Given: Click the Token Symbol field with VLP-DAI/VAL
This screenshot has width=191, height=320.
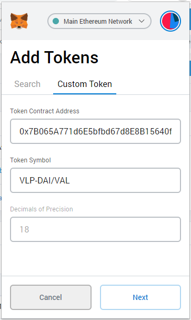Looking at the screenshot, I should tap(96, 180).
